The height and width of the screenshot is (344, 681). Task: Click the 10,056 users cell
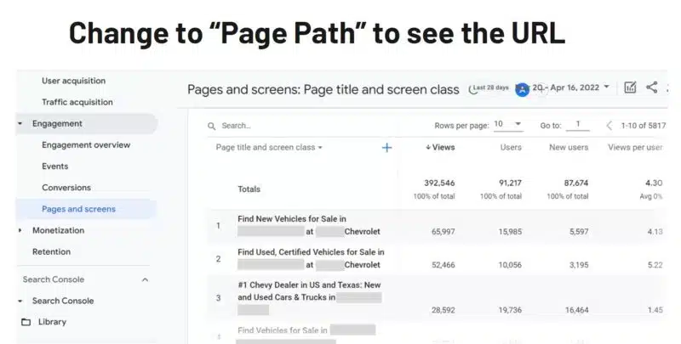coord(510,265)
